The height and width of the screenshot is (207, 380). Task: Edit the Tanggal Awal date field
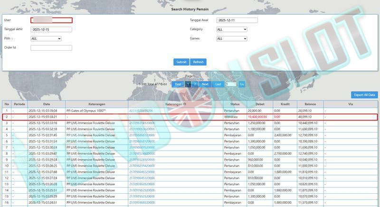(237, 20)
